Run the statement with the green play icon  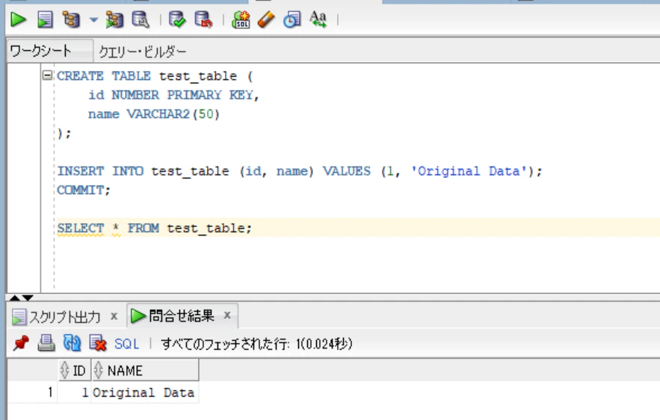pos(18,19)
